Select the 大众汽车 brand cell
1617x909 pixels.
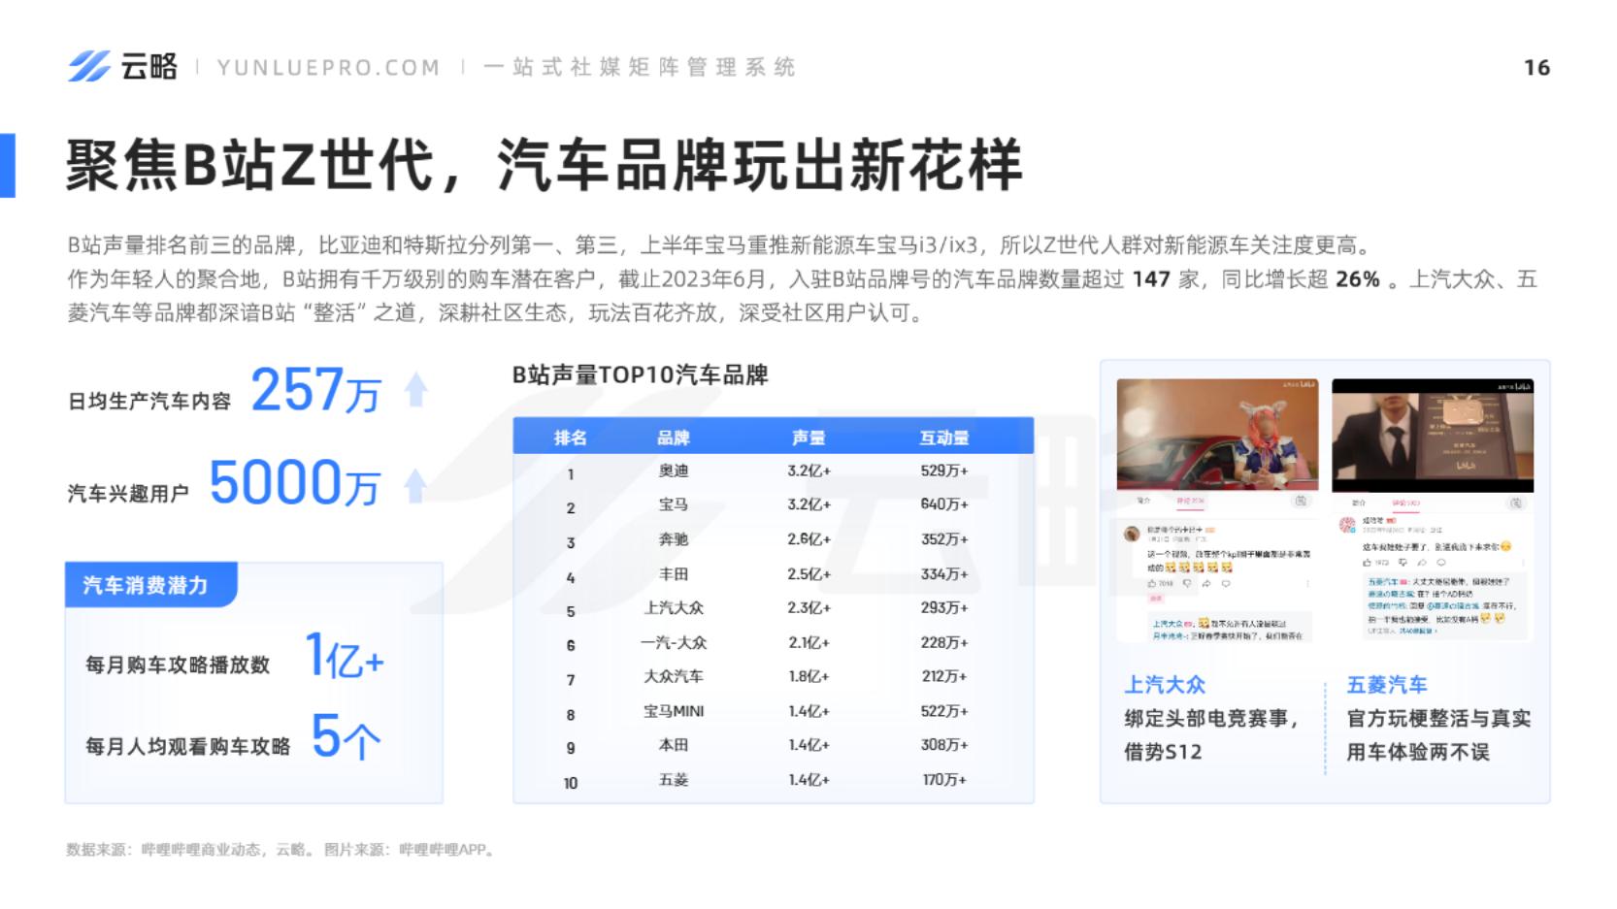[673, 676]
